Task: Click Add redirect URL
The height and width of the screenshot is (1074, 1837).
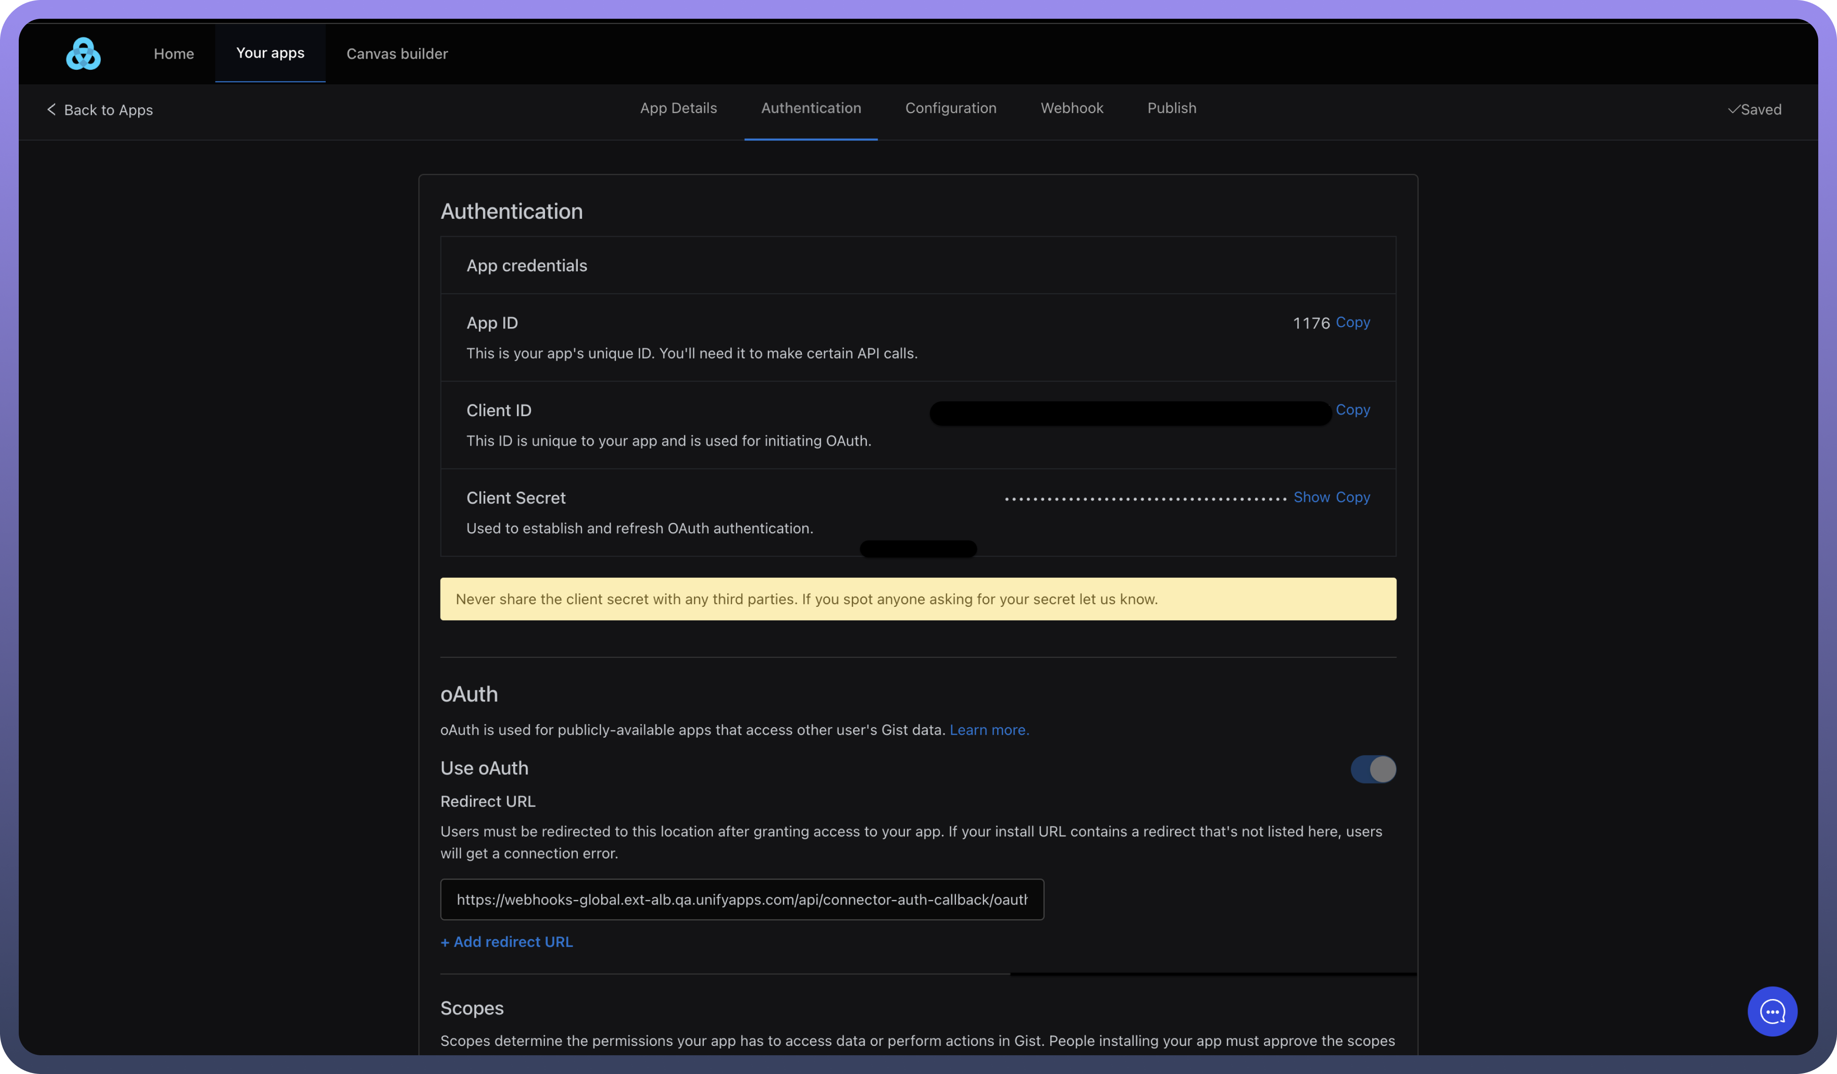Action: point(507,941)
